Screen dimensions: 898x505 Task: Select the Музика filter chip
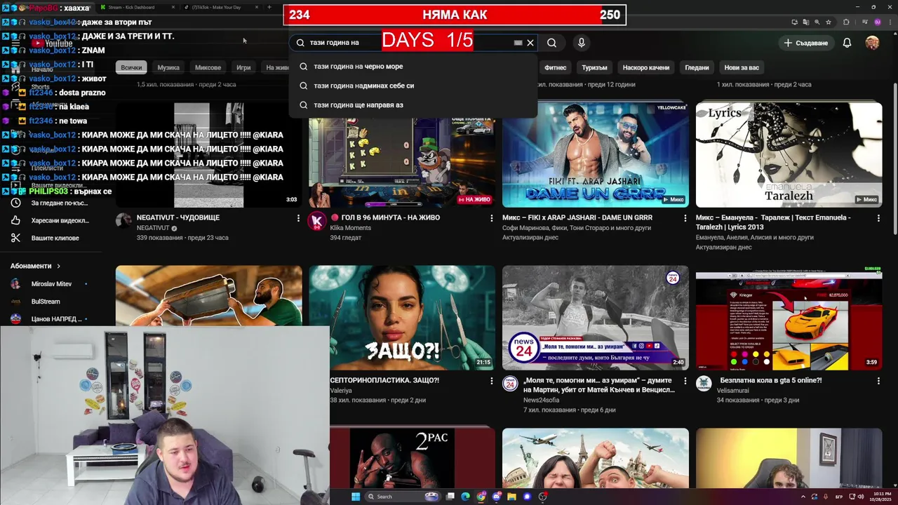tap(168, 67)
